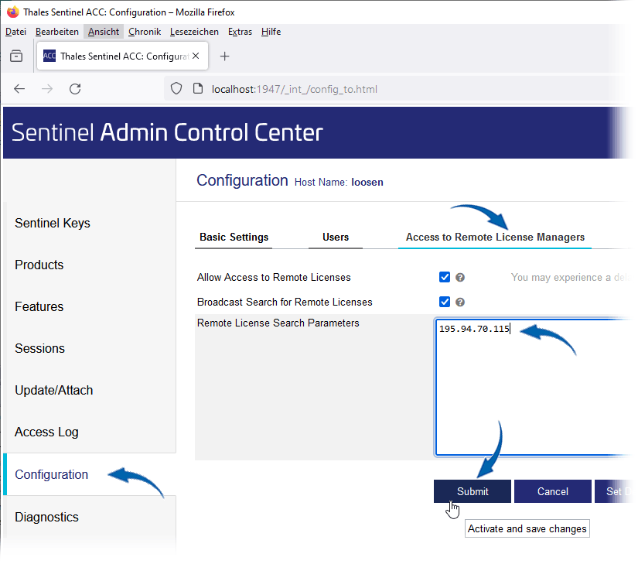
Task: View Sessions in the sidebar
Action: click(40, 349)
